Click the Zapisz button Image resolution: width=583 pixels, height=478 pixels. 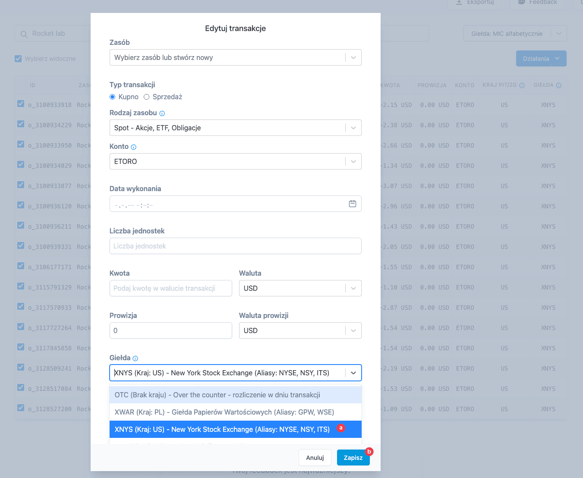tap(353, 458)
